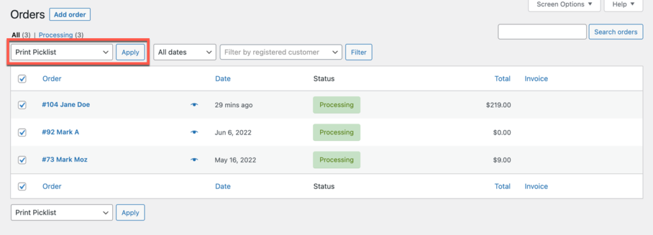The width and height of the screenshot is (653, 235).
Task: Click the Add order button
Action: pyautogui.click(x=70, y=15)
